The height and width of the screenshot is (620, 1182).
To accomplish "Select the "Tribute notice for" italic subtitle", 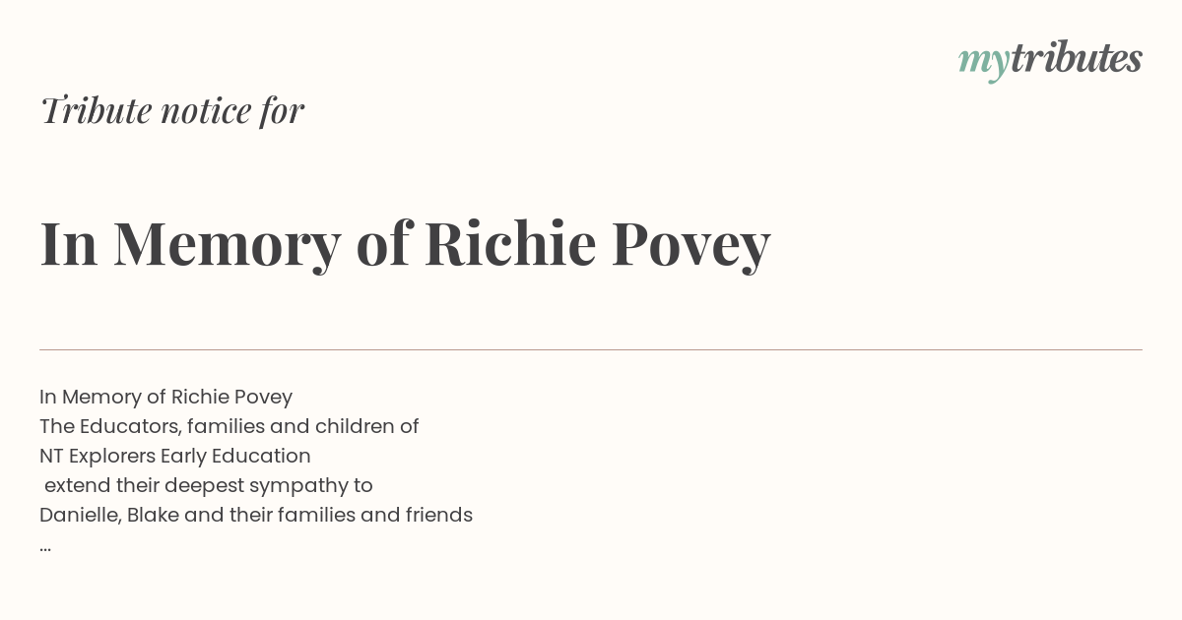I will 172,110.
